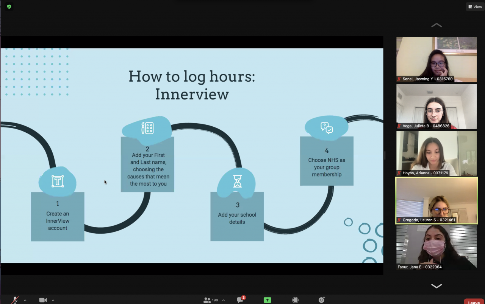Click the name label "Gregorio, Lauren S - 0321461"
485x304 pixels.
(429, 220)
